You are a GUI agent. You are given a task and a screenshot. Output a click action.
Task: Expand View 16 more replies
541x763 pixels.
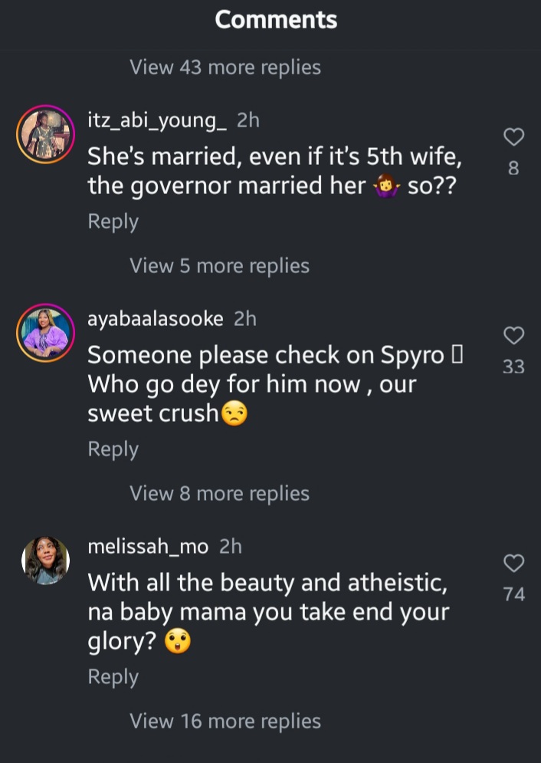pos(225,722)
